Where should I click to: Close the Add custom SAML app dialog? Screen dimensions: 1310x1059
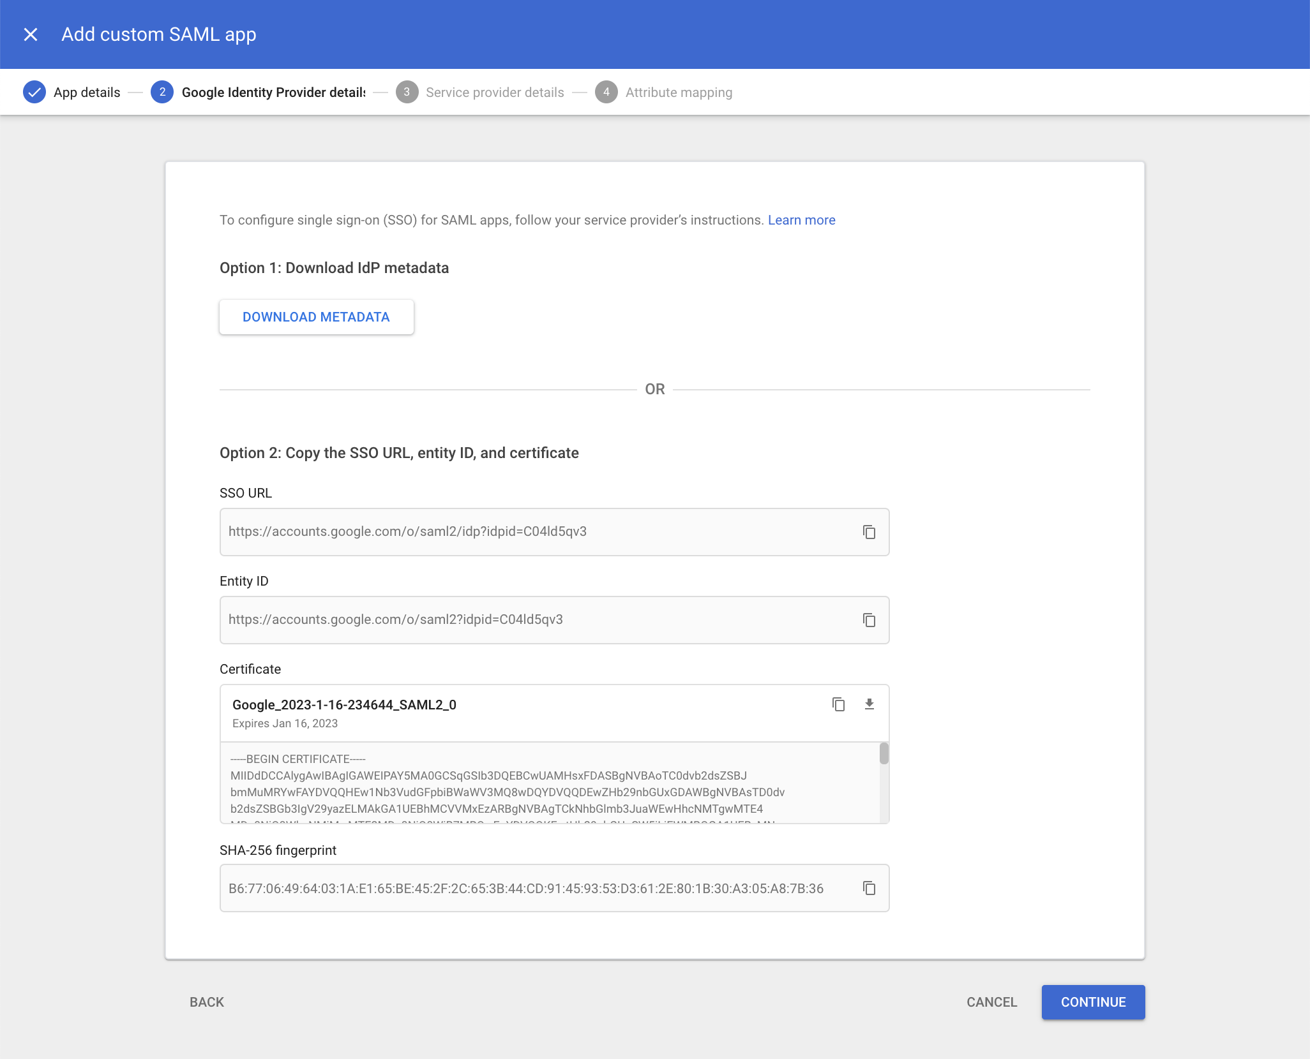click(x=31, y=34)
